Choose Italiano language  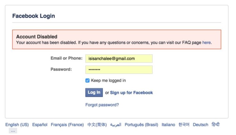click(x=168, y=125)
